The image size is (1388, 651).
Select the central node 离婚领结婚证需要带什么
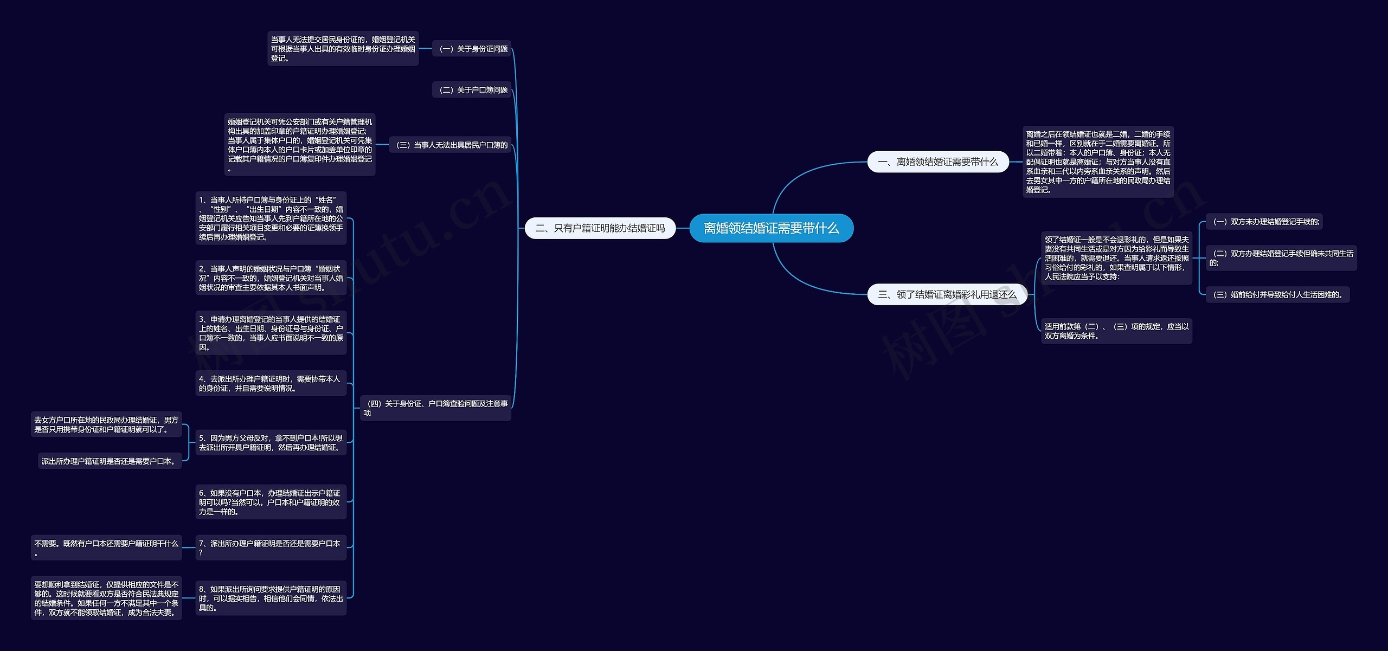pyautogui.click(x=771, y=228)
